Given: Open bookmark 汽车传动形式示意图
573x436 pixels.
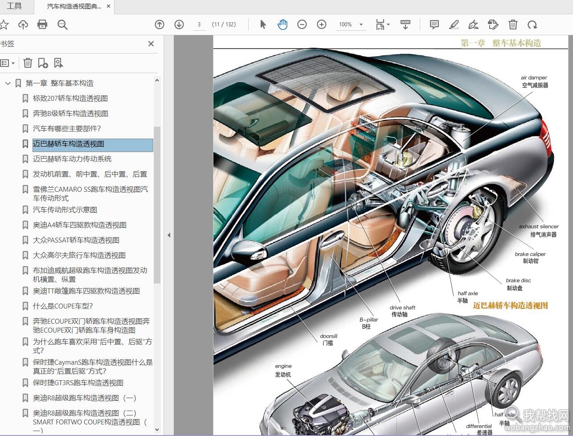Looking at the screenshot, I should [x=65, y=210].
